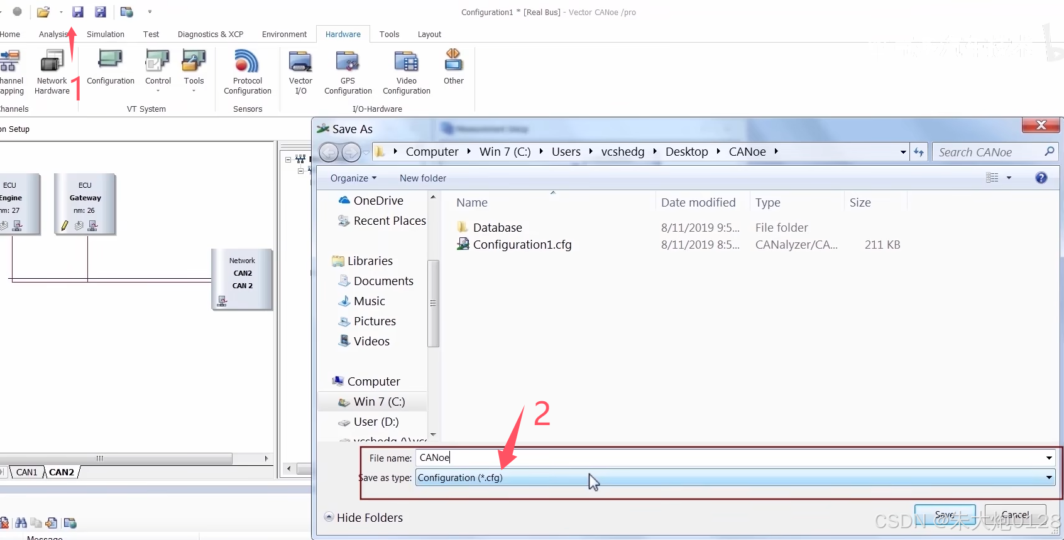Expand the File name history dropdown arrow
Screen dimensions: 1064x540
pos(1049,458)
